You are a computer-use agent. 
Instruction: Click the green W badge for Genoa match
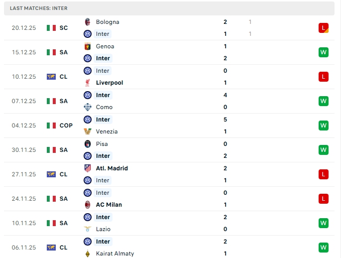324,52
